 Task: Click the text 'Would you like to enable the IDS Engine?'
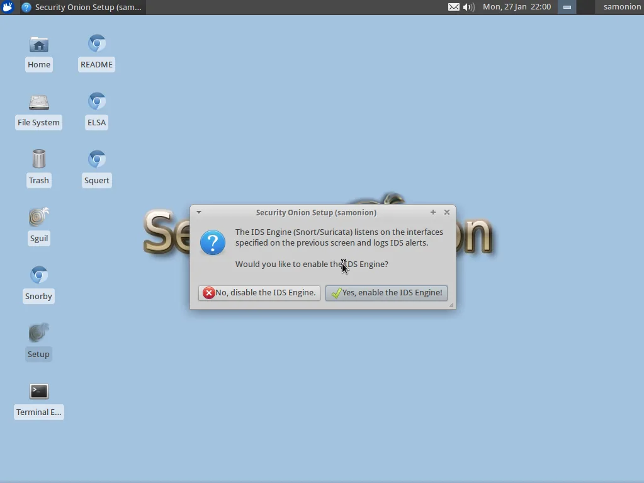click(x=312, y=264)
